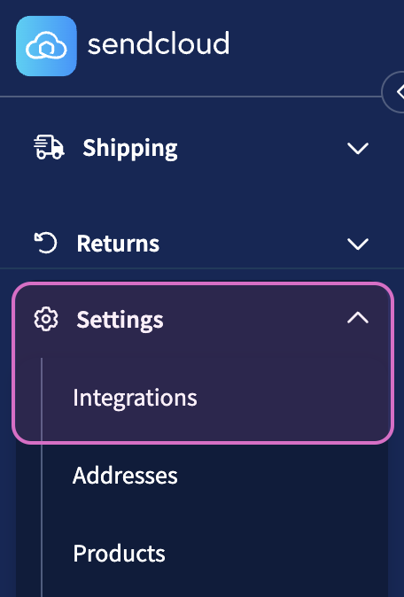Open the Shipping menu label
Screen dimensions: 404x597
[x=130, y=148]
